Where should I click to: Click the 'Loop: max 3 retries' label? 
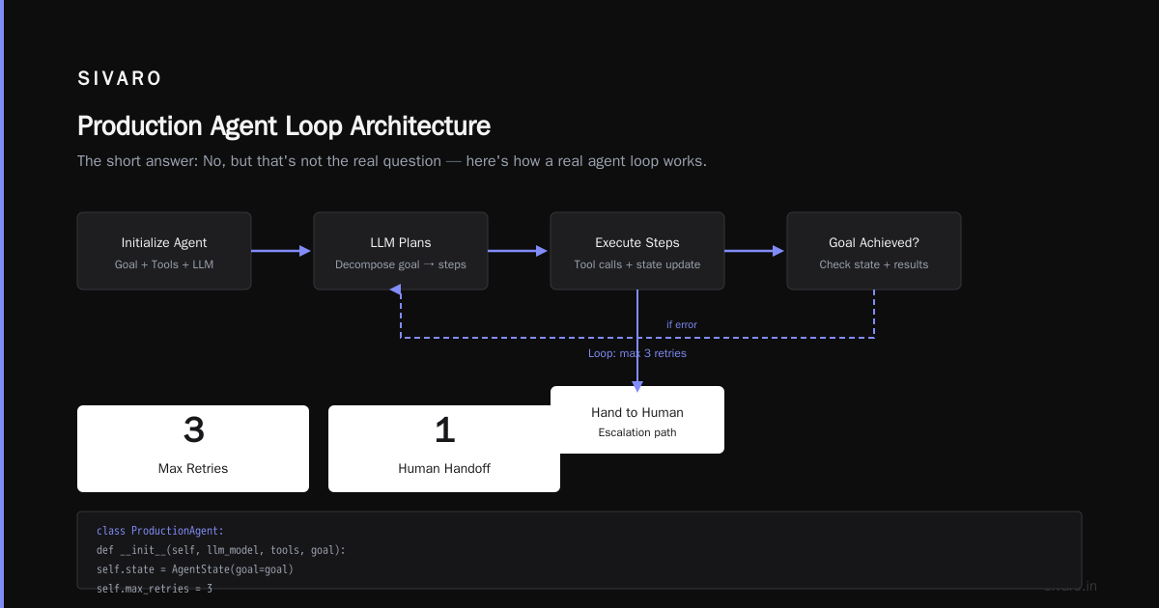tap(637, 353)
